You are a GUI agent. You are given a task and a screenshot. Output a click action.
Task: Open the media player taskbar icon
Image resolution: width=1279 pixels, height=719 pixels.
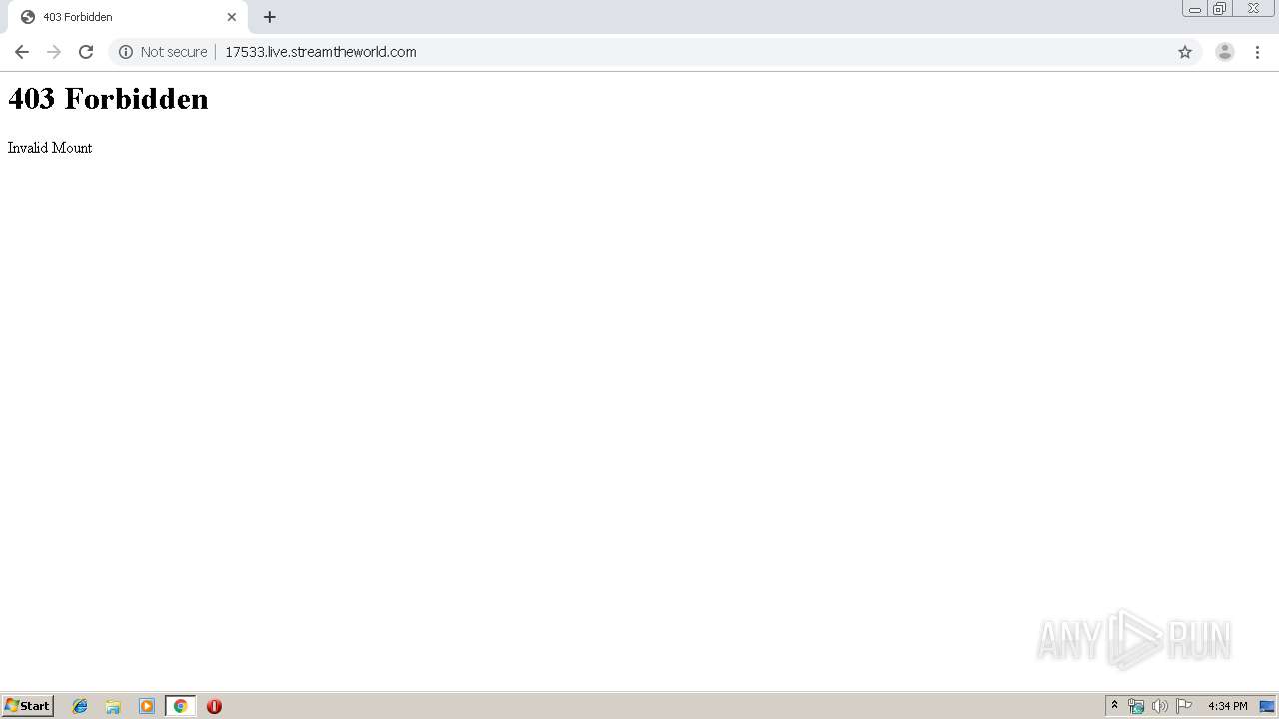point(147,706)
